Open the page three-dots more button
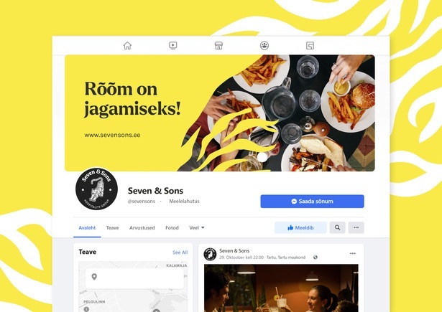Image resolution: width=442 pixels, height=312 pixels. point(356,227)
